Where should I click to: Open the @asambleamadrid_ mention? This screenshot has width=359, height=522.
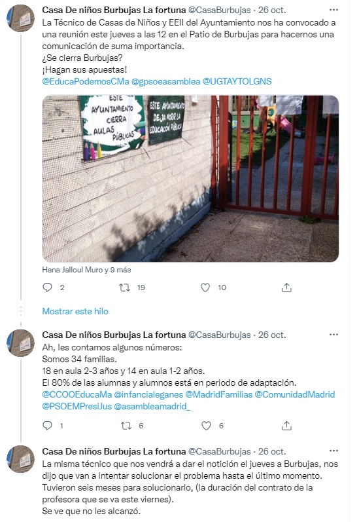click(152, 406)
